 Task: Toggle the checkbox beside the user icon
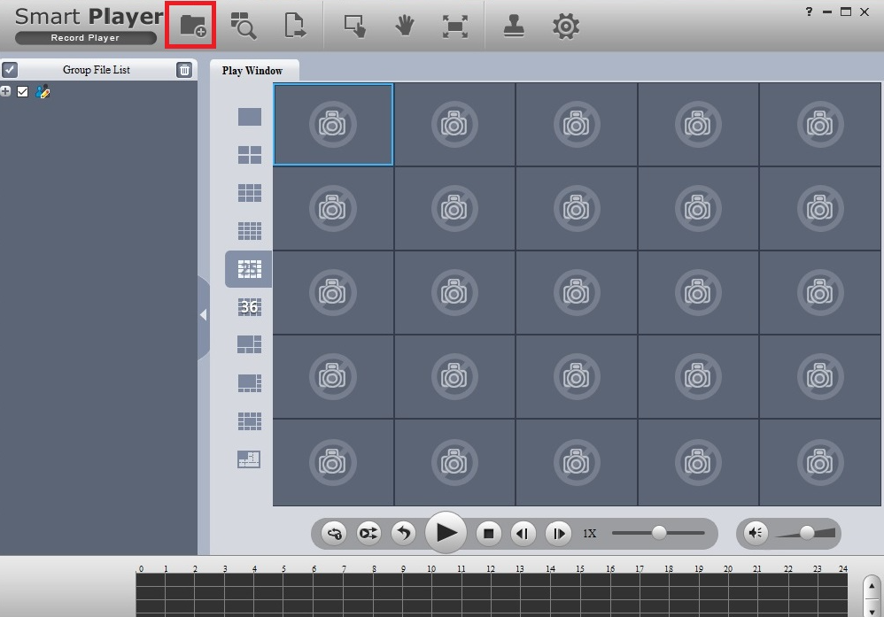click(x=22, y=91)
